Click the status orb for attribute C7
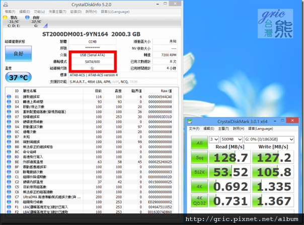 pos(9,197)
